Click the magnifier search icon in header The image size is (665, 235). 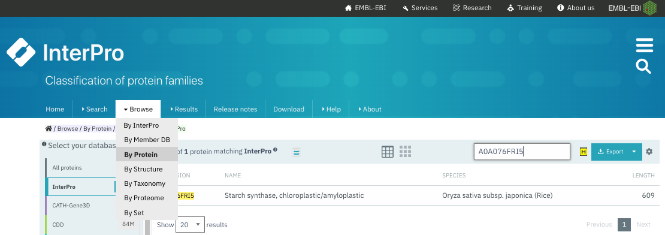(643, 67)
